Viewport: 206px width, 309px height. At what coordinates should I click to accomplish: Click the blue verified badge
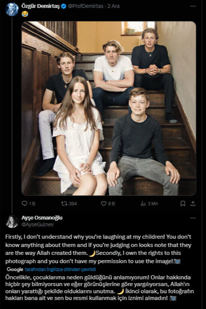click(x=63, y=6)
